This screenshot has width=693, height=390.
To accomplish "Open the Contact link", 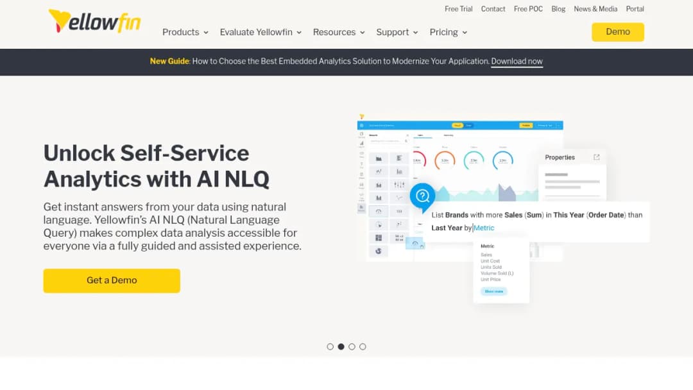I will coord(493,9).
